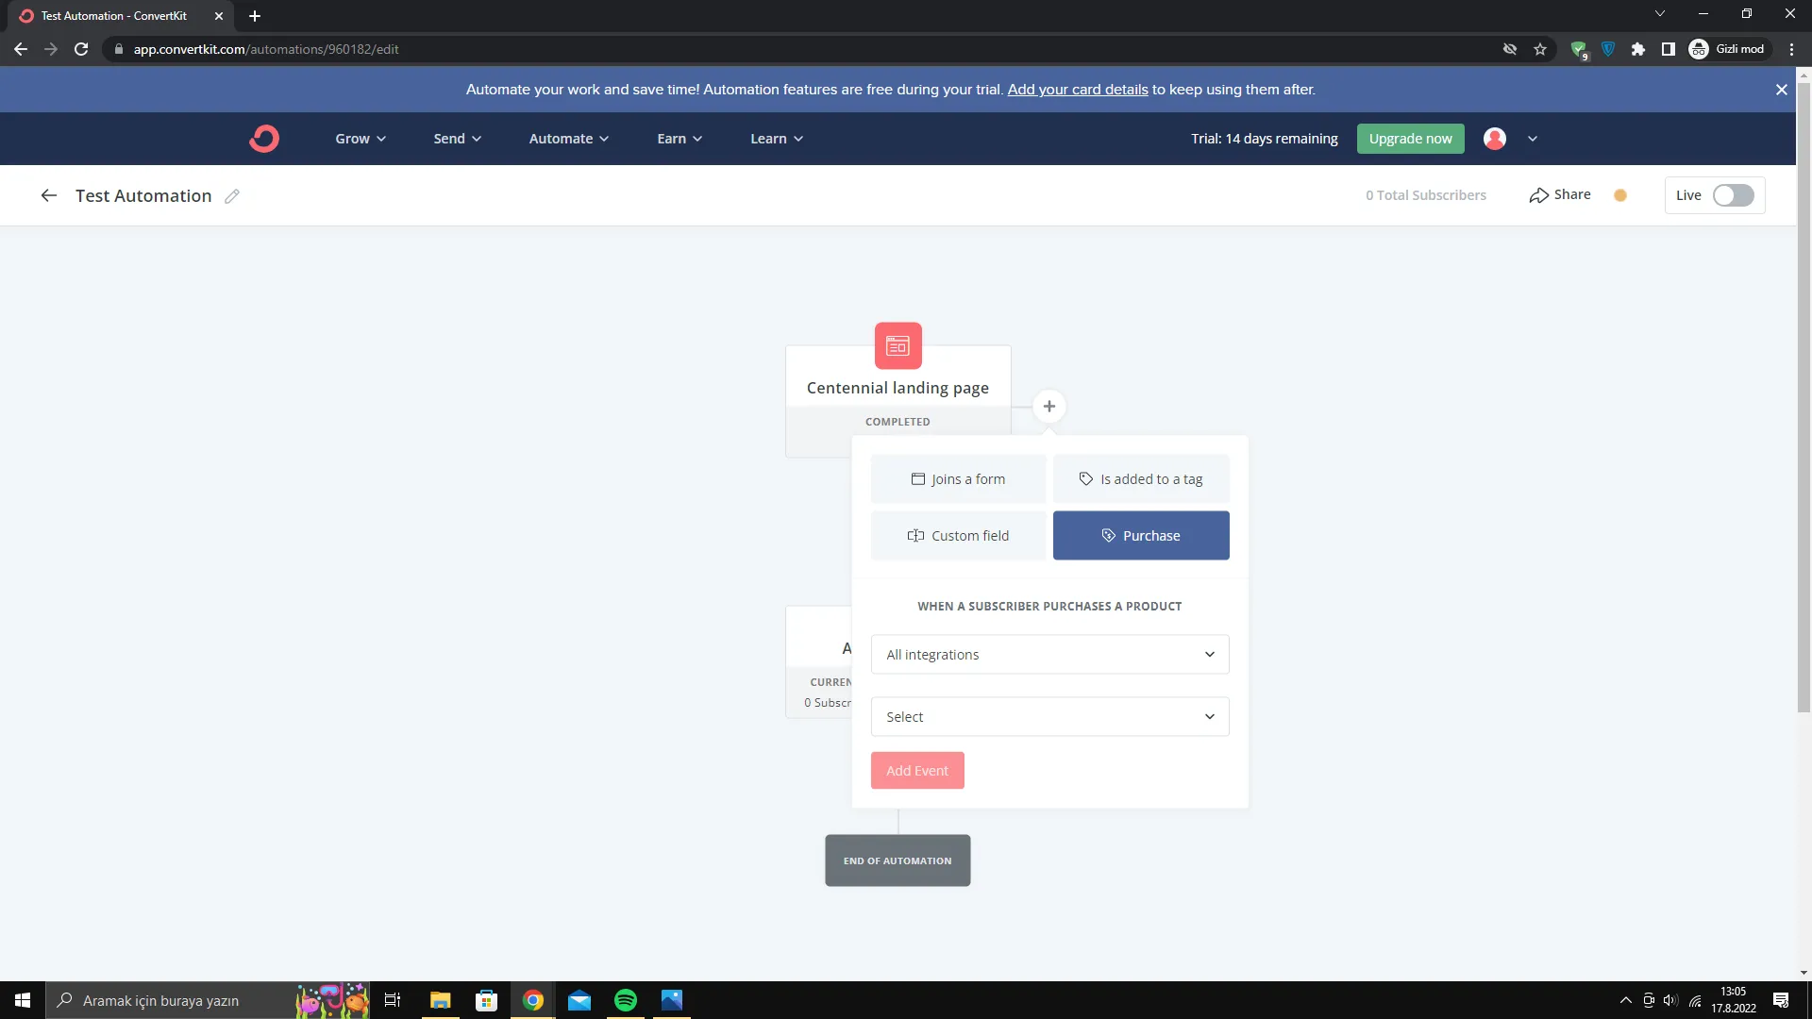Toggle the Live automation switch
This screenshot has height=1019, width=1812.
[1733, 195]
